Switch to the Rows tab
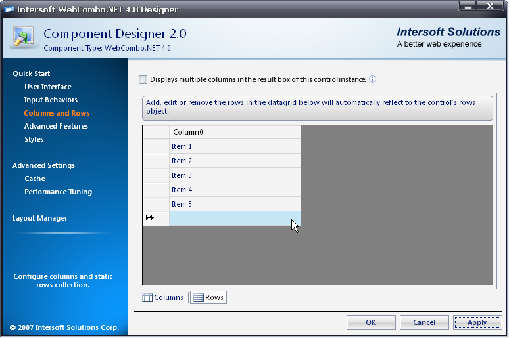Viewport: 509px width, 338px height. pos(208,297)
